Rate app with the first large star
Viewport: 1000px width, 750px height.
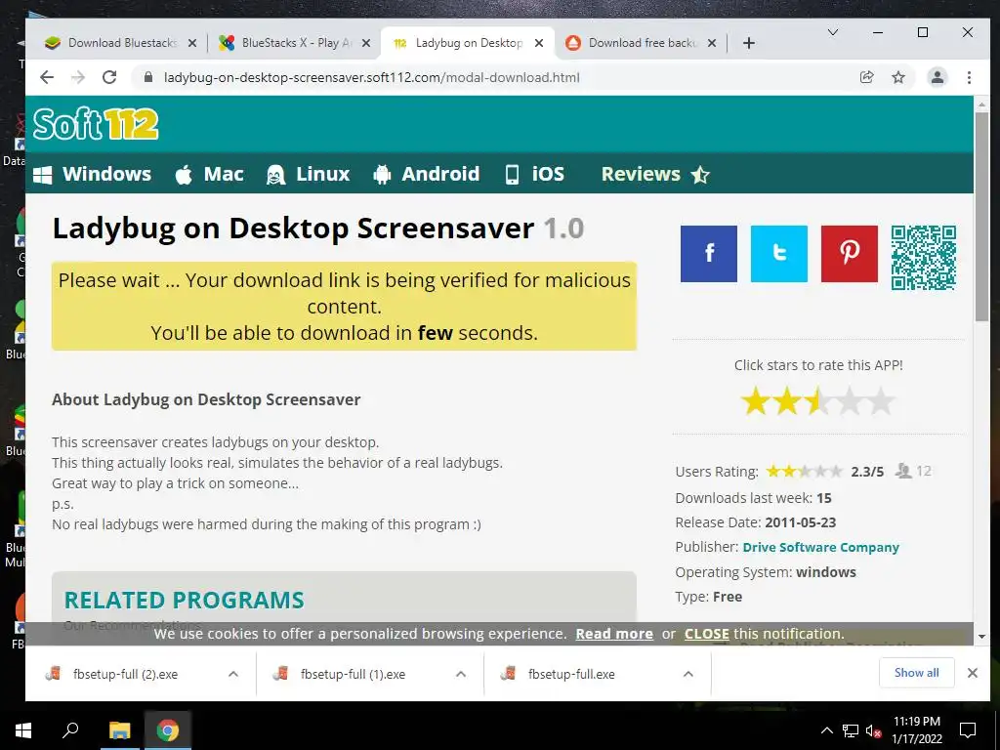pyautogui.click(x=756, y=401)
